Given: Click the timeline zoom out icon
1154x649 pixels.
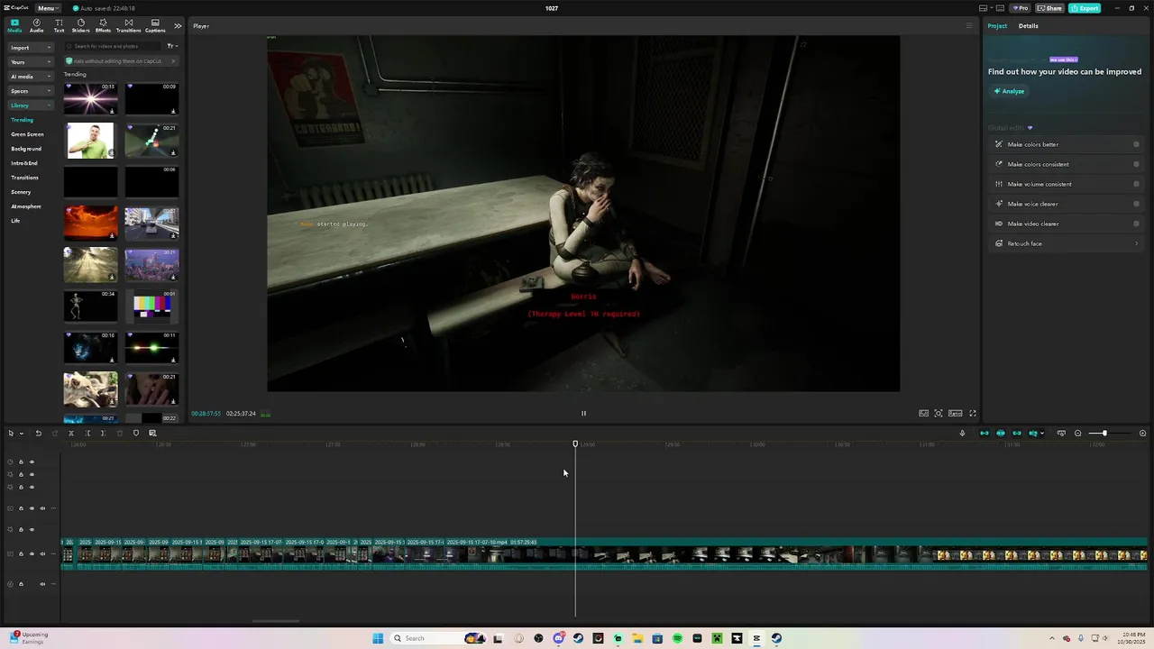Looking at the screenshot, I should (1077, 434).
